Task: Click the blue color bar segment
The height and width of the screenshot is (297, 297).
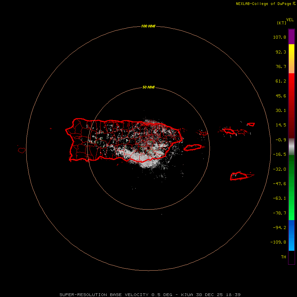Action: point(291,235)
